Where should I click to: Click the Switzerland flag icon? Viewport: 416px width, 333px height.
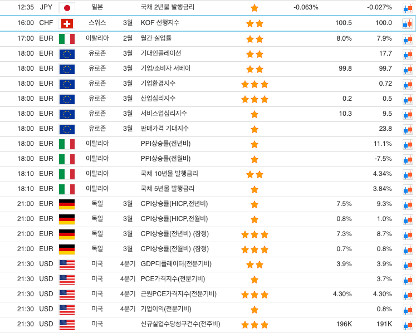[x=67, y=23]
